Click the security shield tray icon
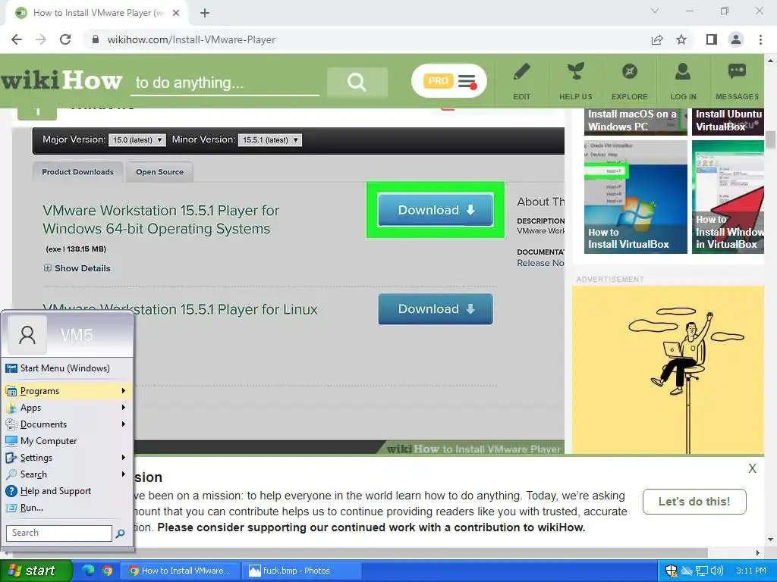 coord(671,571)
